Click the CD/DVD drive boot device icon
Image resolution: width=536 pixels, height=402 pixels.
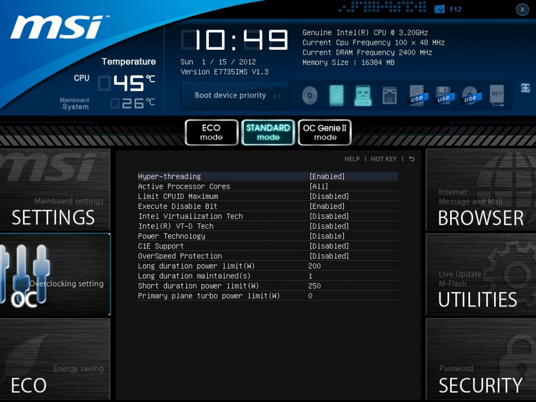pos(310,95)
